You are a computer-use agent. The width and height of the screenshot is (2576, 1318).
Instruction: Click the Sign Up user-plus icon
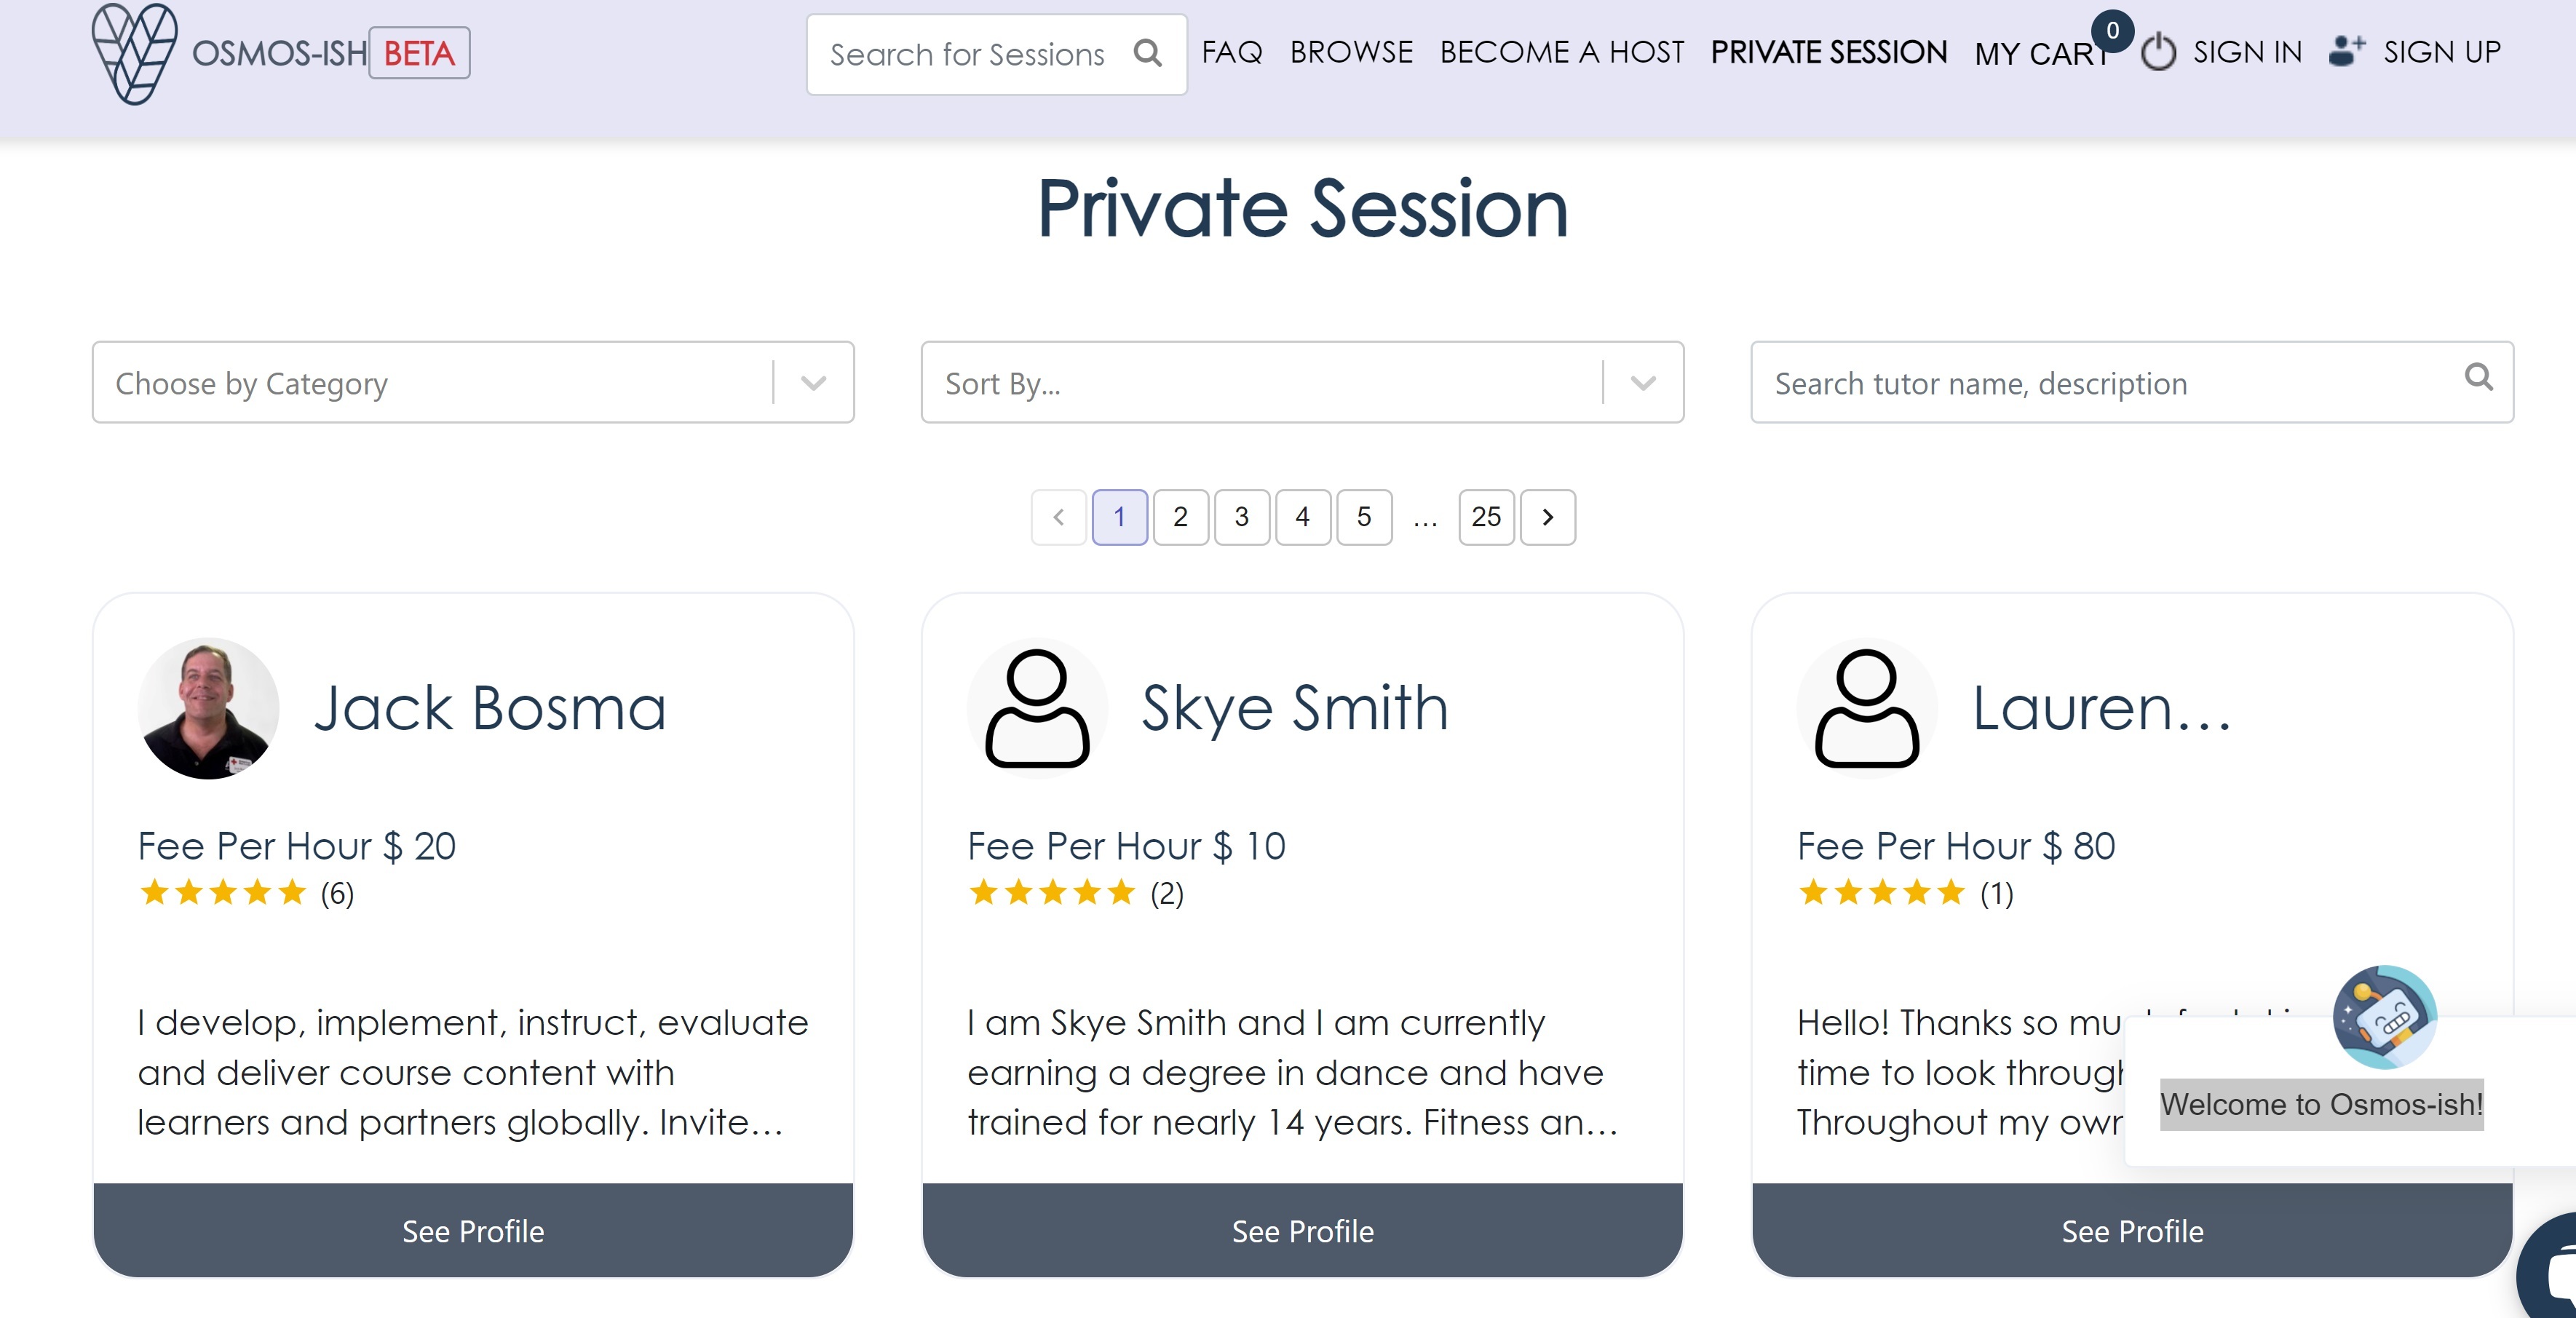click(2345, 51)
